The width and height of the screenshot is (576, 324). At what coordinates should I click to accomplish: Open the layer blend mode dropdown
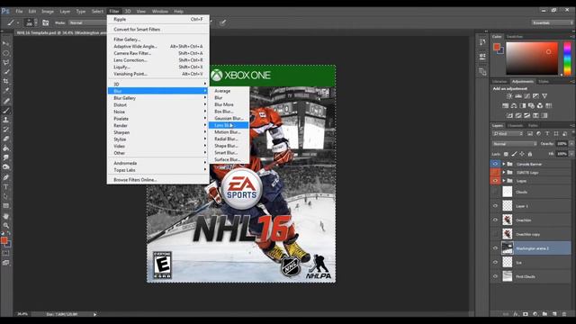[514, 144]
